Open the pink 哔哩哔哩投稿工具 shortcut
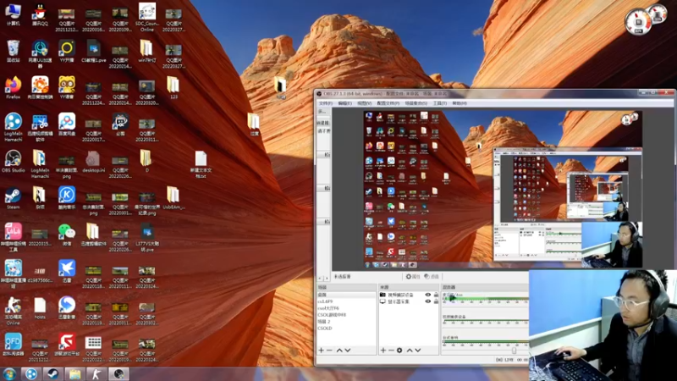This screenshot has width=677, height=381. point(13,237)
